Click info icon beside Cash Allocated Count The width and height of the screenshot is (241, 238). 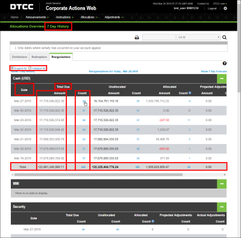click(x=190, y=93)
